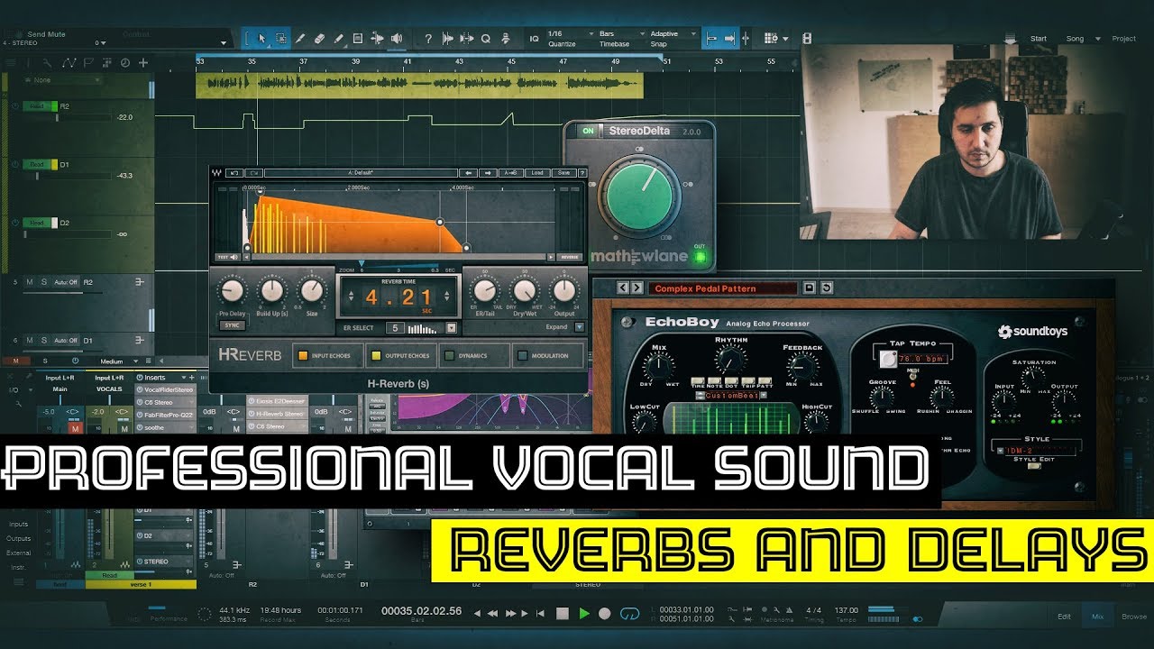Image resolution: width=1154 pixels, height=649 pixels.
Task: Open H-Reverb MODULATION section
Action: point(547,355)
